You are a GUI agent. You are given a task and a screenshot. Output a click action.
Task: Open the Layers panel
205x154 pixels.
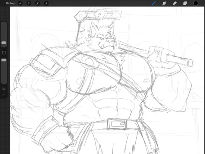point(185,3)
